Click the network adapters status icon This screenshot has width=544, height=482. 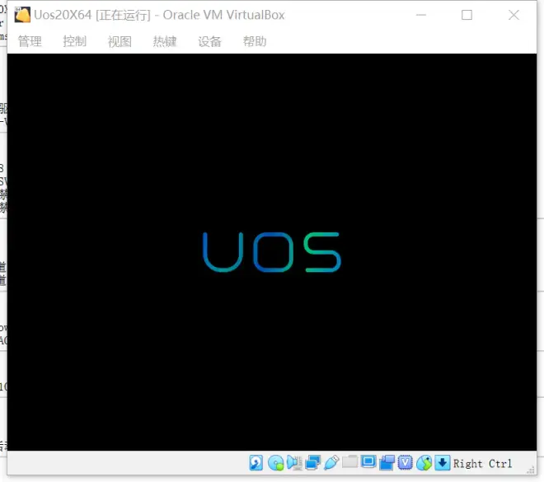312,463
